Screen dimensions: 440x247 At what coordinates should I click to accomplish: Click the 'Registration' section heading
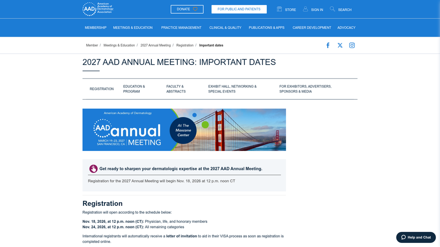point(102,203)
